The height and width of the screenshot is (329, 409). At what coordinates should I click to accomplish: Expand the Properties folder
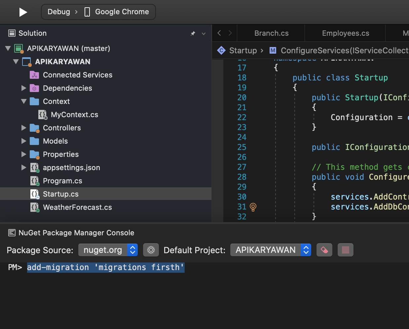(24, 154)
